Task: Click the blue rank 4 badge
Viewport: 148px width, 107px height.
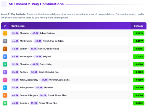Action: tap(5, 57)
